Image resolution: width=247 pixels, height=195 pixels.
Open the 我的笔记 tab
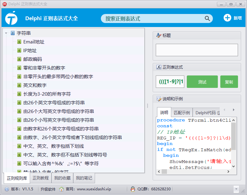coord(84,178)
